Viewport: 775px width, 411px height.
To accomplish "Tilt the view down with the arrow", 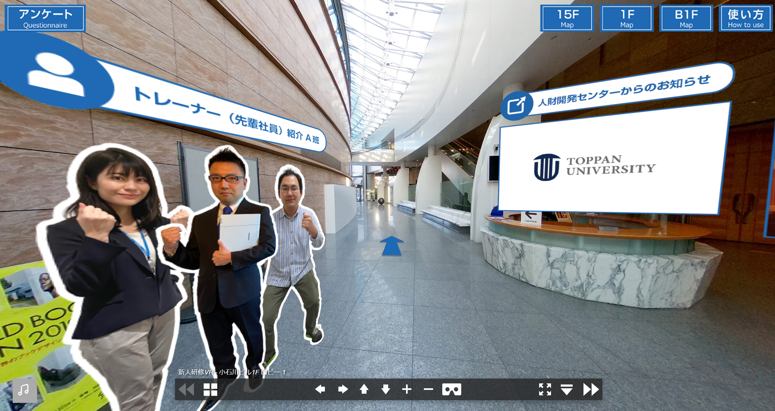I will (x=385, y=389).
